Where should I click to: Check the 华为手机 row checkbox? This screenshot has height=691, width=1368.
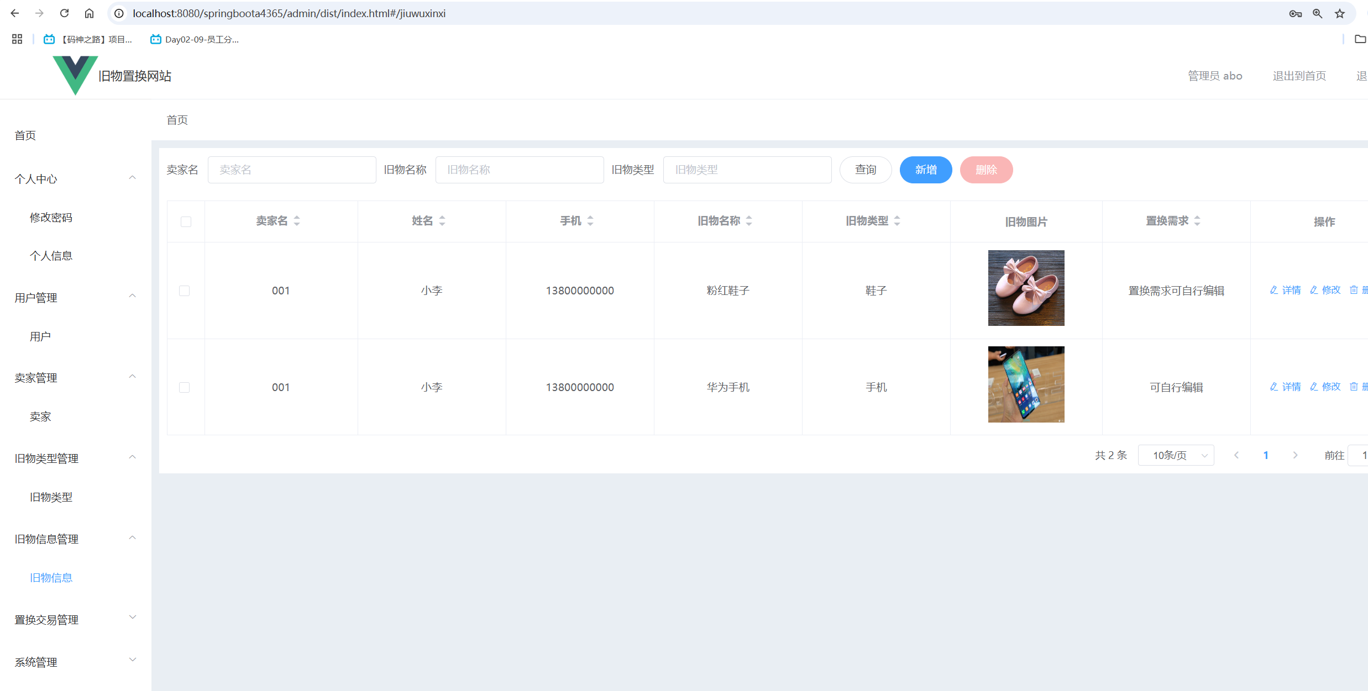[185, 387]
